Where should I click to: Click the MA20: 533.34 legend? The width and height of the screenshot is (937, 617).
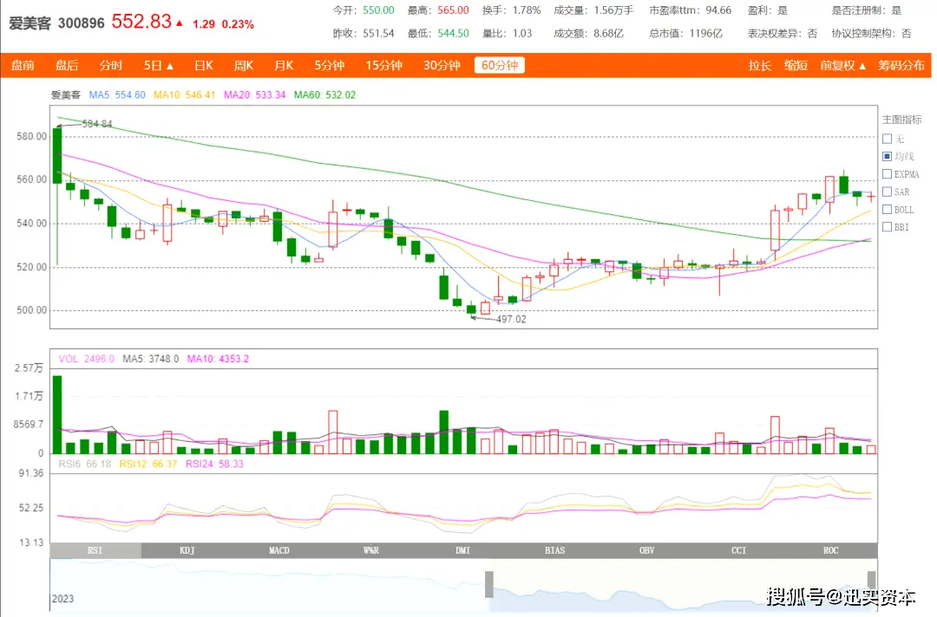coord(254,94)
